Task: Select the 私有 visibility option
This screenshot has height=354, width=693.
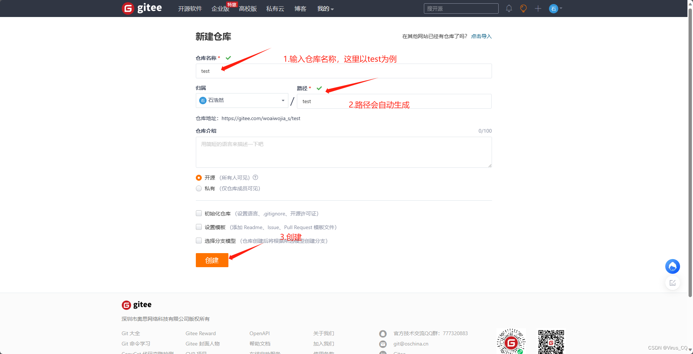Action: (x=199, y=188)
